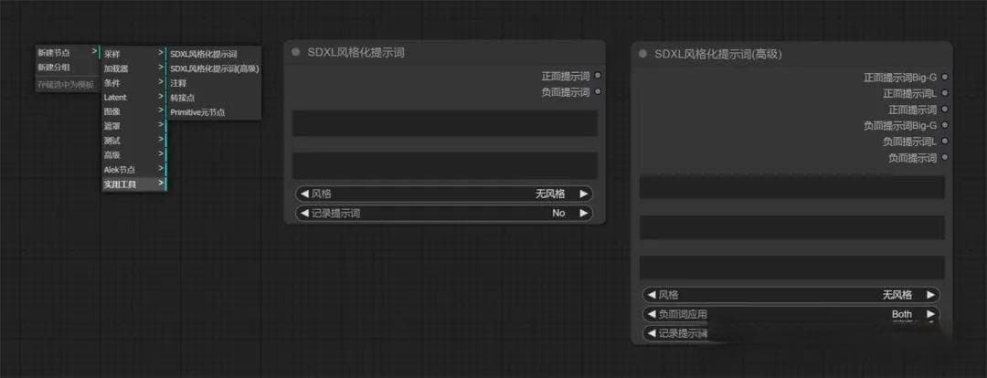This screenshot has height=378, width=987.
Task: Add the SDXL风格化提示词 node from the submenu
Action: pyautogui.click(x=214, y=54)
